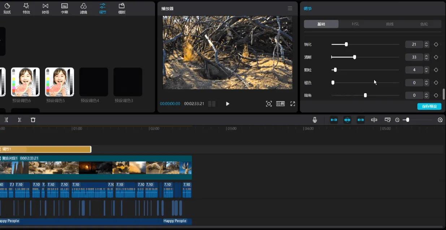This screenshot has width=446, height=230.
Task: Toggle the auto-snap button in timeline toolbar
Action: [x=347, y=120]
